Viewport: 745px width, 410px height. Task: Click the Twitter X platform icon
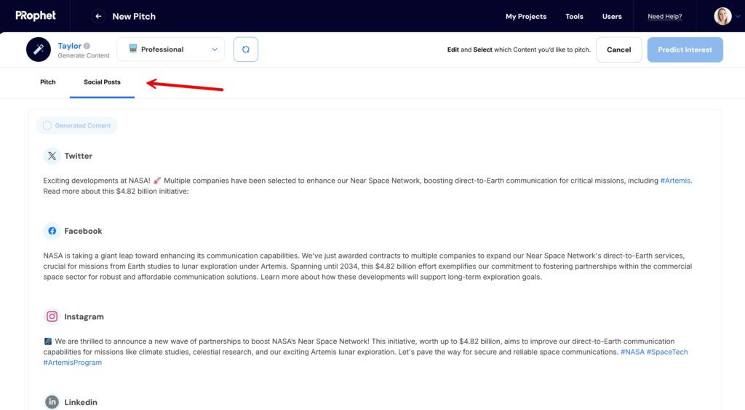(x=52, y=156)
